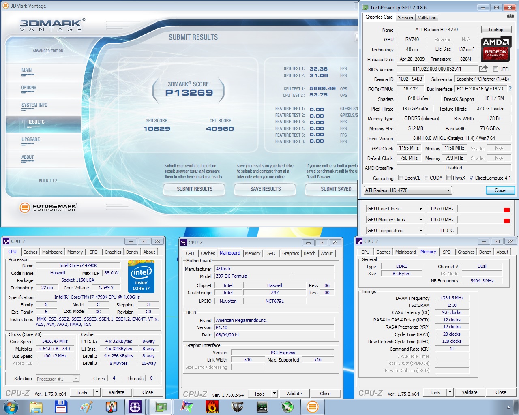Click the Intel inside Core i7 logo
519x415 pixels.
click(141, 277)
